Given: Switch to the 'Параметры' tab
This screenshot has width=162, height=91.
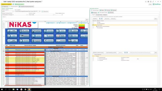Looking at the screenshot, I should pyautogui.click(x=5, y=7).
